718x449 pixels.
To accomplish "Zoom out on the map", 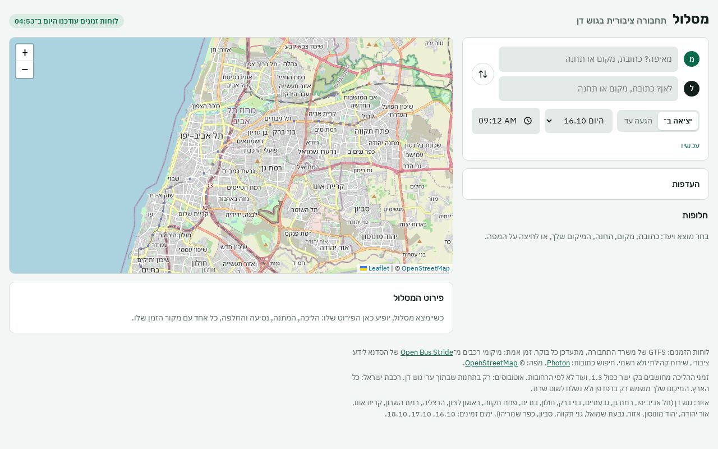I will point(25,70).
